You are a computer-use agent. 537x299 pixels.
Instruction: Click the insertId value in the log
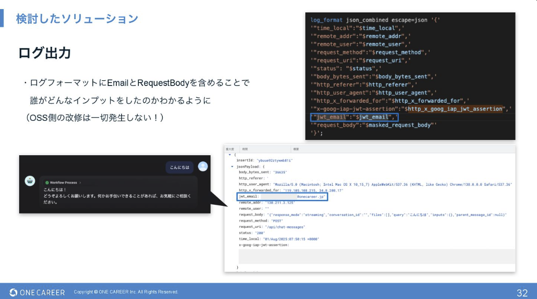pyautogui.click(x=274, y=161)
